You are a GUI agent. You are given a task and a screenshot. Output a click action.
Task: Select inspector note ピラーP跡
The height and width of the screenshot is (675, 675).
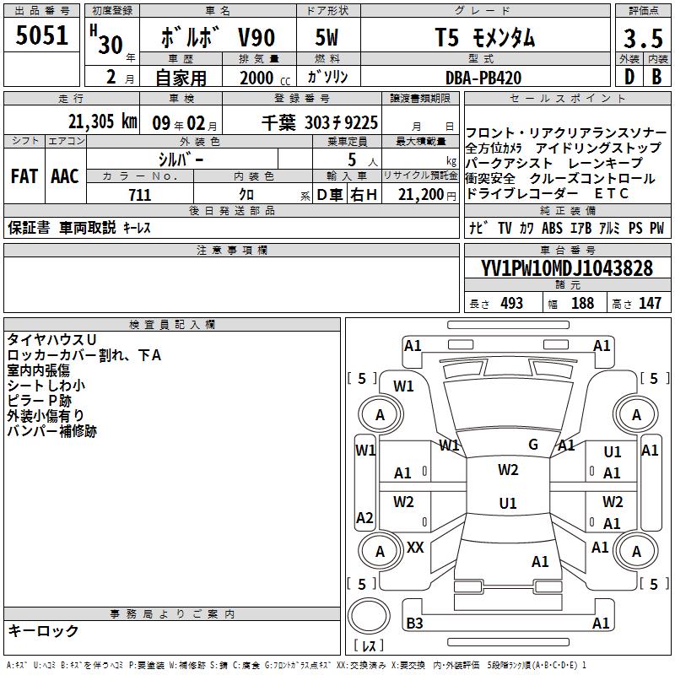pyautogui.click(x=39, y=401)
